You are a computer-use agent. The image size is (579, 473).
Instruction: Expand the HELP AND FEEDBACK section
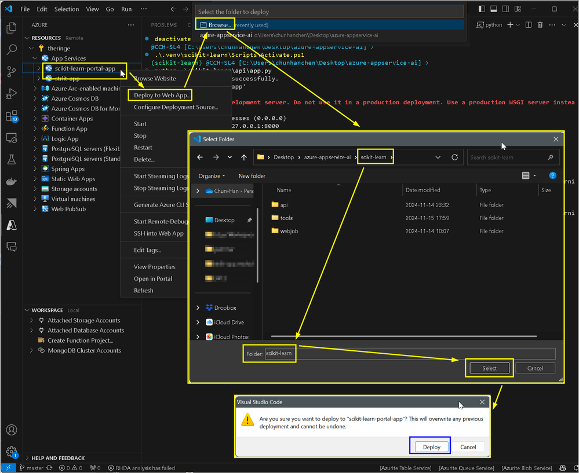click(27, 458)
